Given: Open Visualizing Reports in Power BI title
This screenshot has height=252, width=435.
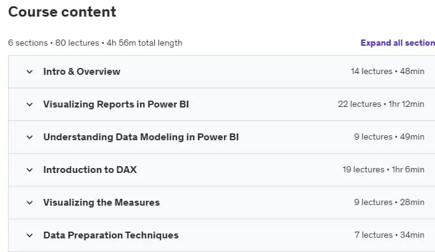Looking at the screenshot, I should tap(116, 104).
